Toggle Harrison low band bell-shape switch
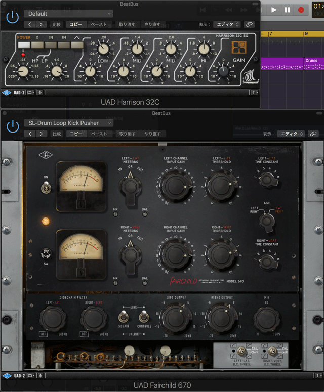Image resolution: width=324 pixels, height=392 pixels. point(77,45)
